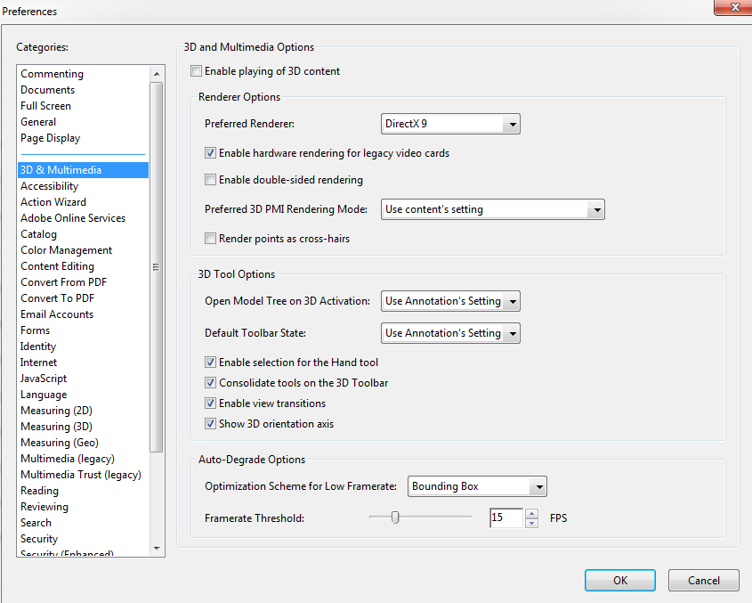Open the Optimization Scheme for Low Framerate dropdown
Viewport: 752px width, 603px height.
tap(539, 486)
